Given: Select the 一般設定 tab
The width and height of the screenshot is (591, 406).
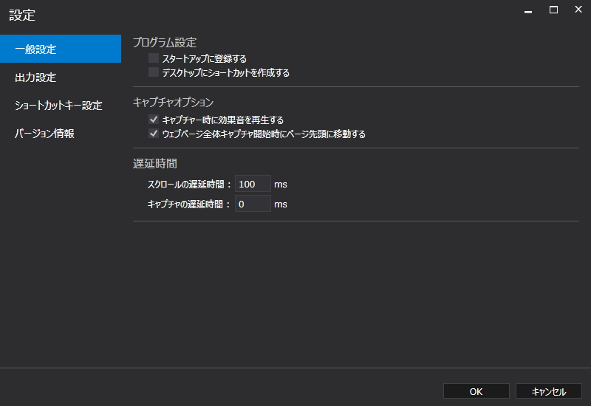Looking at the screenshot, I should click(61, 49).
